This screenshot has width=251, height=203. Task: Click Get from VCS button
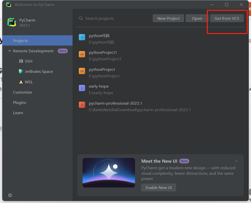point(227,18)
